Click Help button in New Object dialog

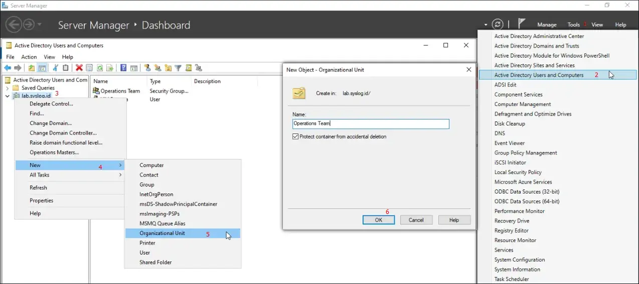pos(454,220)
